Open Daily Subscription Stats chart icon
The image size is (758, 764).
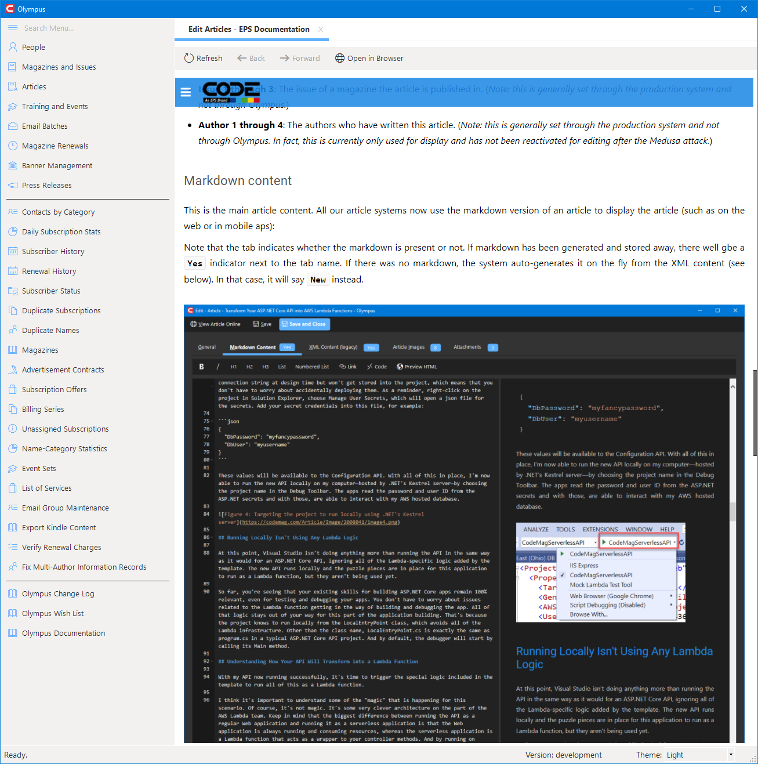coord(13,232)
